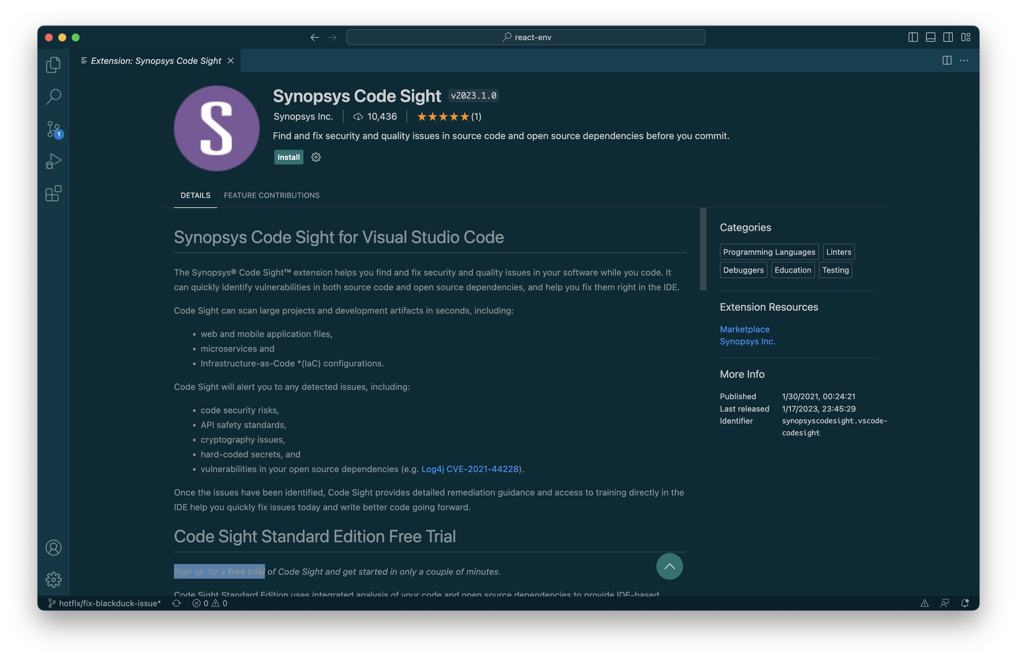Open the Run and Debug view
This screenshot has width=1017, height=660.
[53, 161]
